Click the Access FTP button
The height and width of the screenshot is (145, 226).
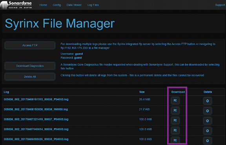30,45
